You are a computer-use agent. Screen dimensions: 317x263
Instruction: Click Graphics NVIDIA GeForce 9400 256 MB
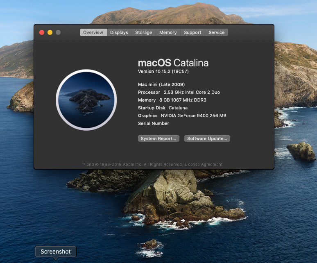click(182, 116)
